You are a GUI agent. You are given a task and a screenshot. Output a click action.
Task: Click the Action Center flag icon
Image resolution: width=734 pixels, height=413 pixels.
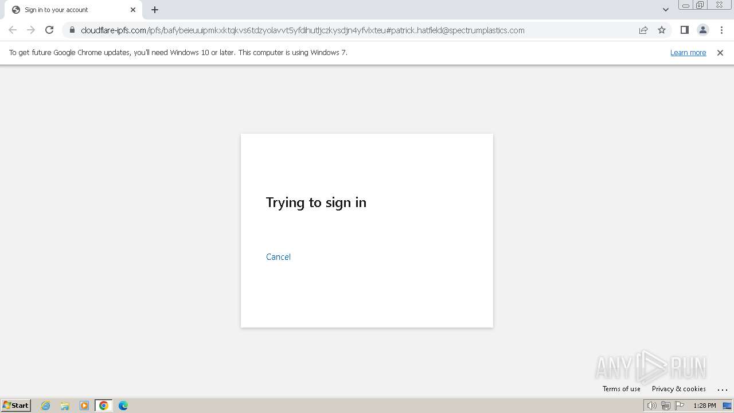tap(680, 406)
